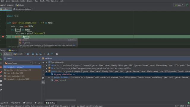The height and width of the screenshot is (107, 190).
Task: Open the 5: Debug tool window
Action: pos(51,103)
